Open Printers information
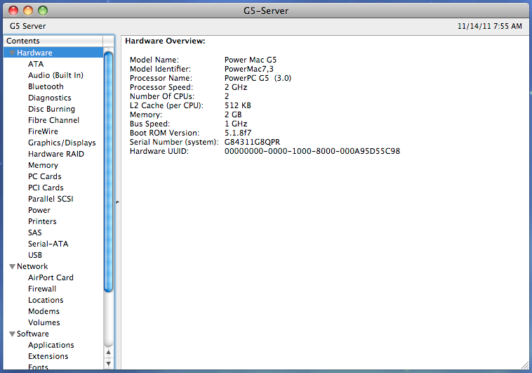532x373 pixels. (x=42, y=221)
